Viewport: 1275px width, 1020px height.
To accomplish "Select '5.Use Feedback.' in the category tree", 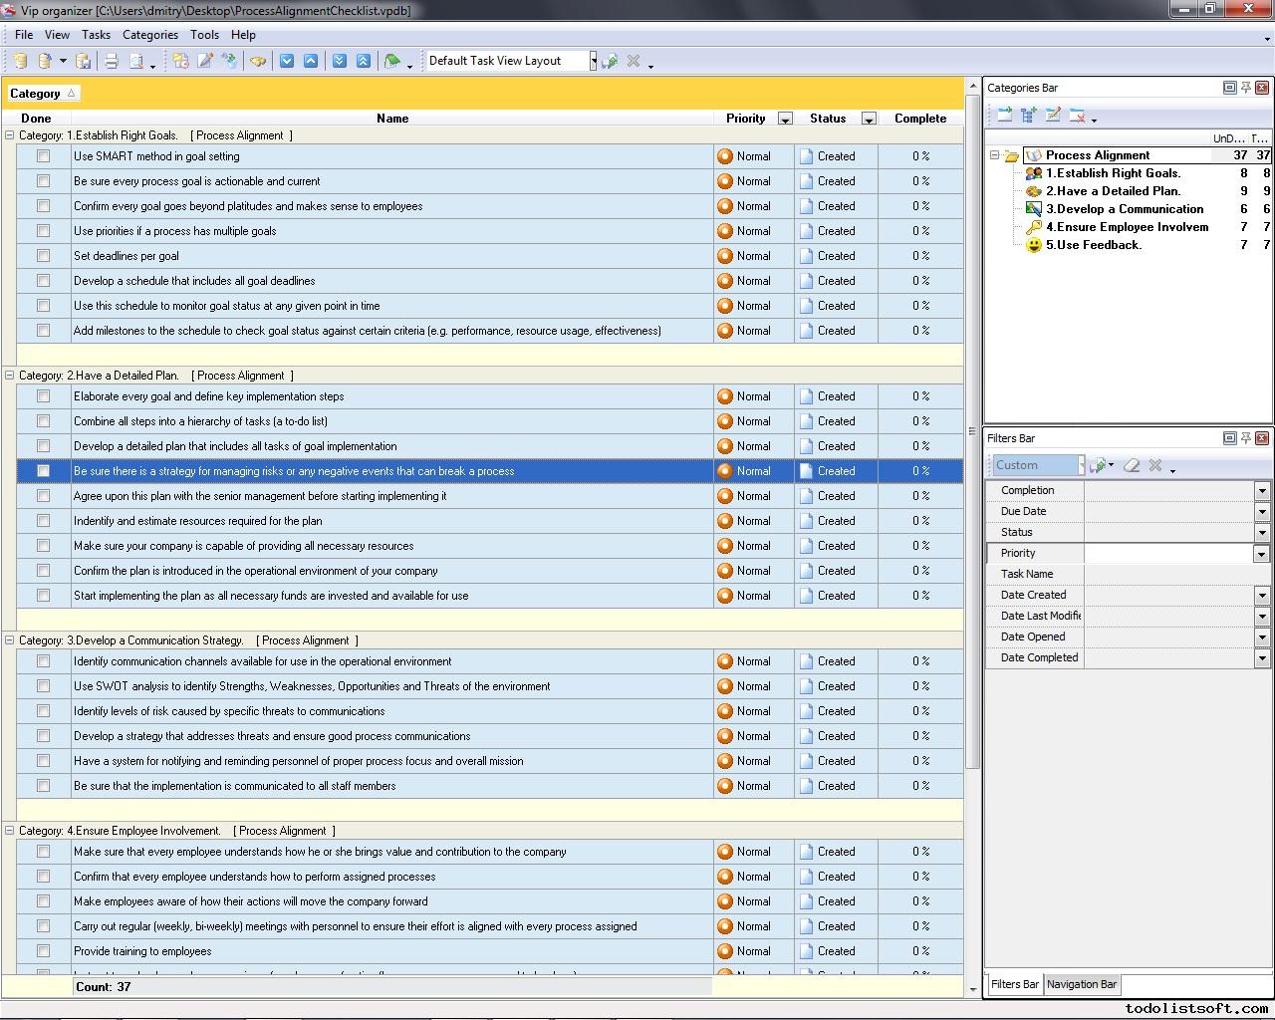I will pos(1093,245).
